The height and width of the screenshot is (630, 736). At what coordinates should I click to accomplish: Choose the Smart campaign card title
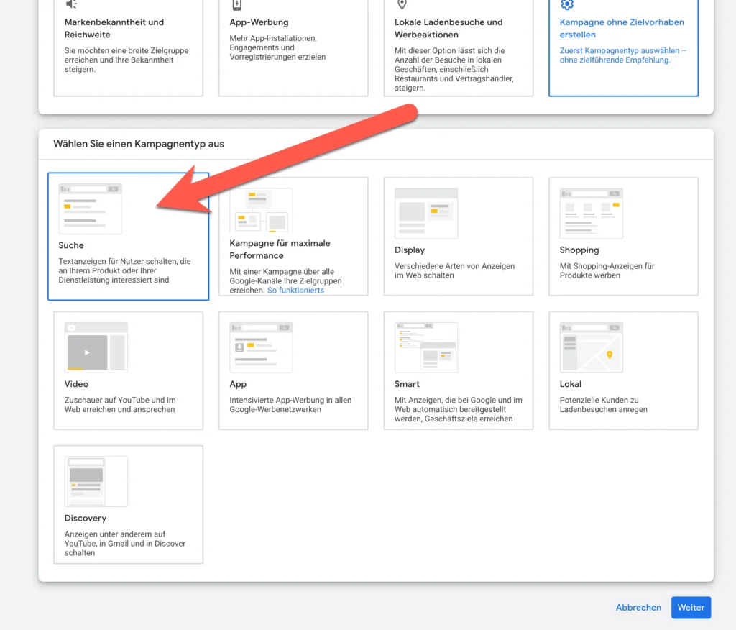pyautogui.click(x=407, y=384)
